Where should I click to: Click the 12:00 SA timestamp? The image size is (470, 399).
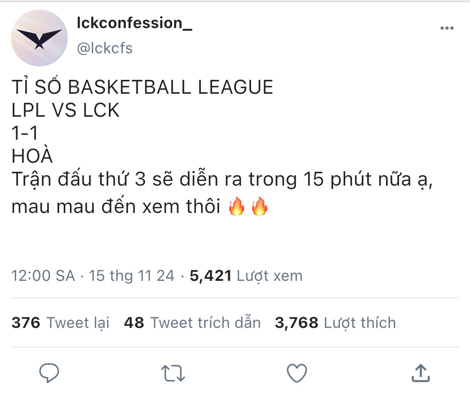coord(43,276)
